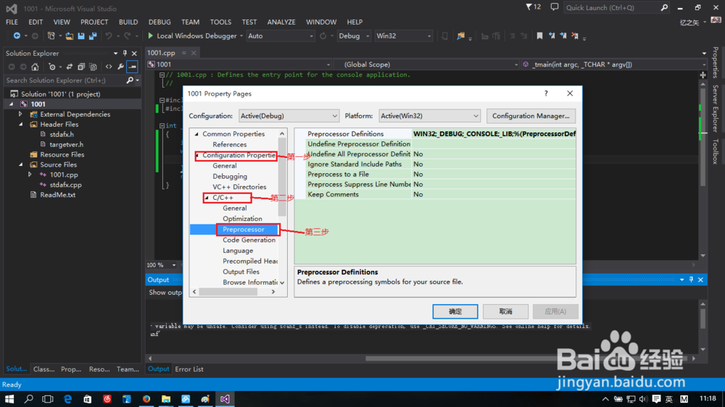Click the New Project toolbar icon
This screenshot has width=725, height=407.
51,35
